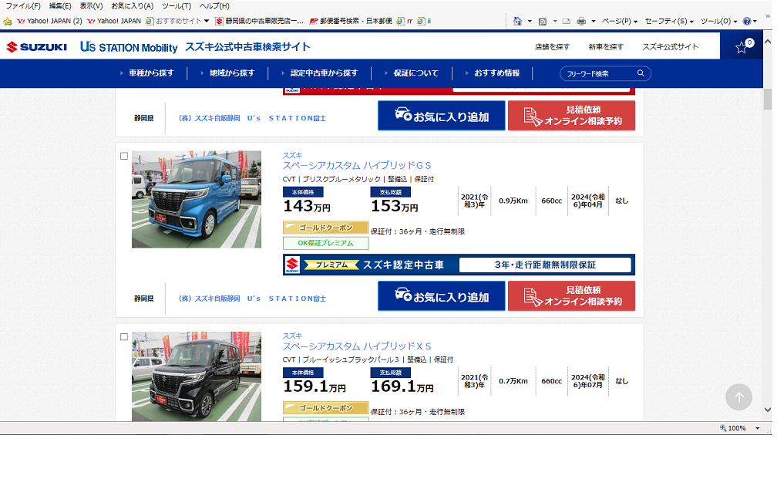777x486 pixels.
Task: Click the vertical scrollbar thumb
Action: pos(768,99)
